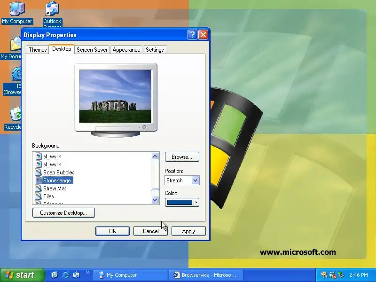The height and width of the screenshot is (282, 376).
Task: Close the Display Properties dialog with X
Action: [203, 35]
